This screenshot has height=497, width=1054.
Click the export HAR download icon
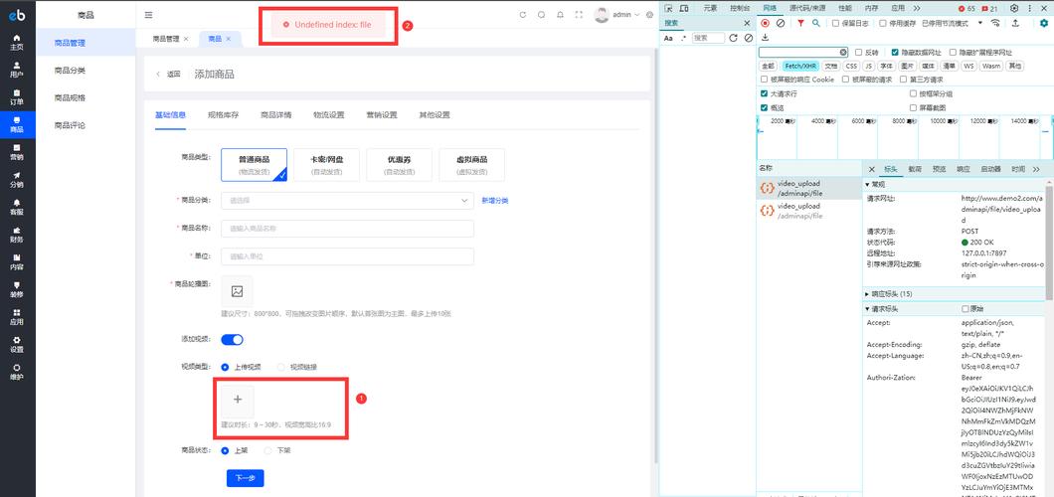(x=765, y=38)
